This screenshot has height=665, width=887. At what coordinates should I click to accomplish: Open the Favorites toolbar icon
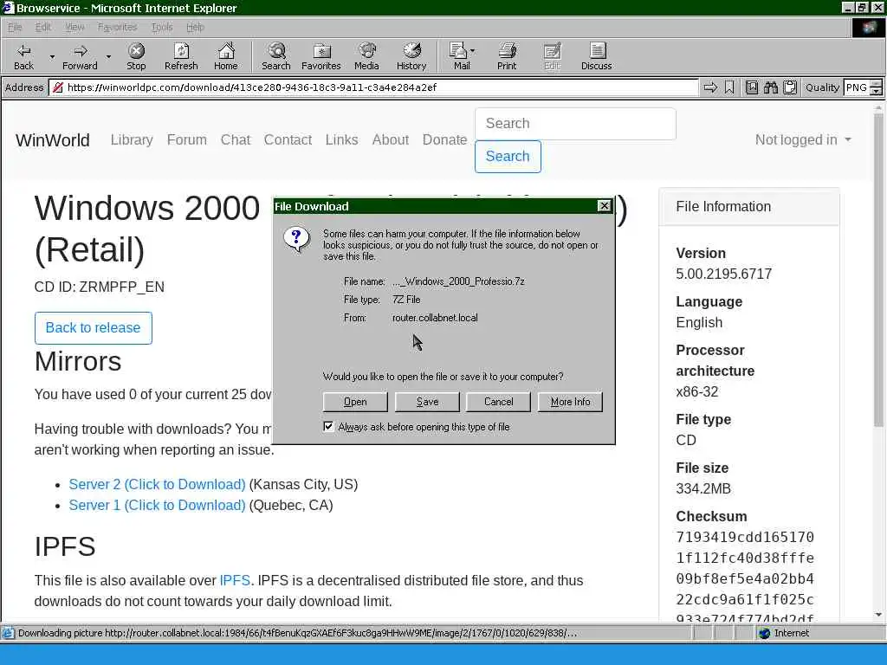pos(321,51)
